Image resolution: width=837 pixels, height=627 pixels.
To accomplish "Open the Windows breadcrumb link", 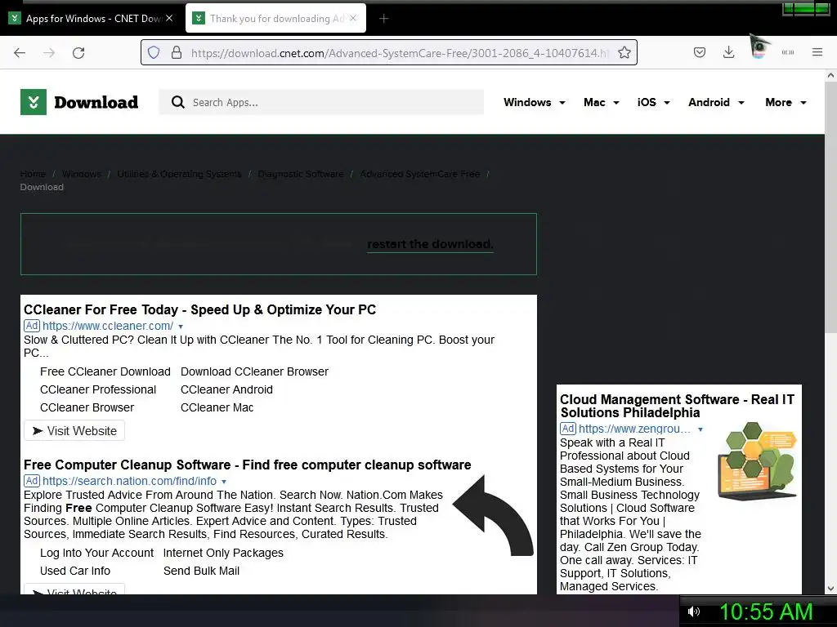I will [x=82, y=174].
